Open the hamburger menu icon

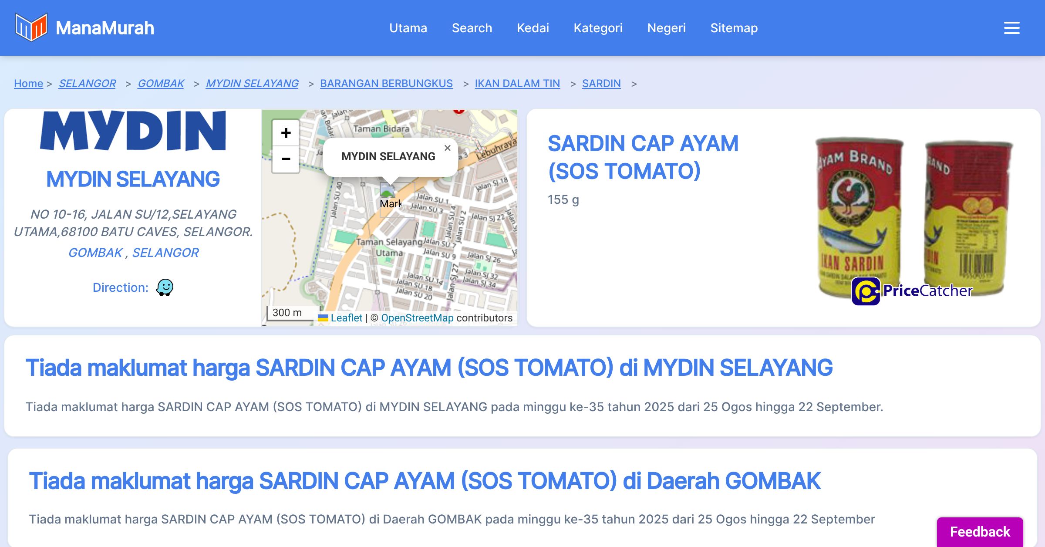1011,28
